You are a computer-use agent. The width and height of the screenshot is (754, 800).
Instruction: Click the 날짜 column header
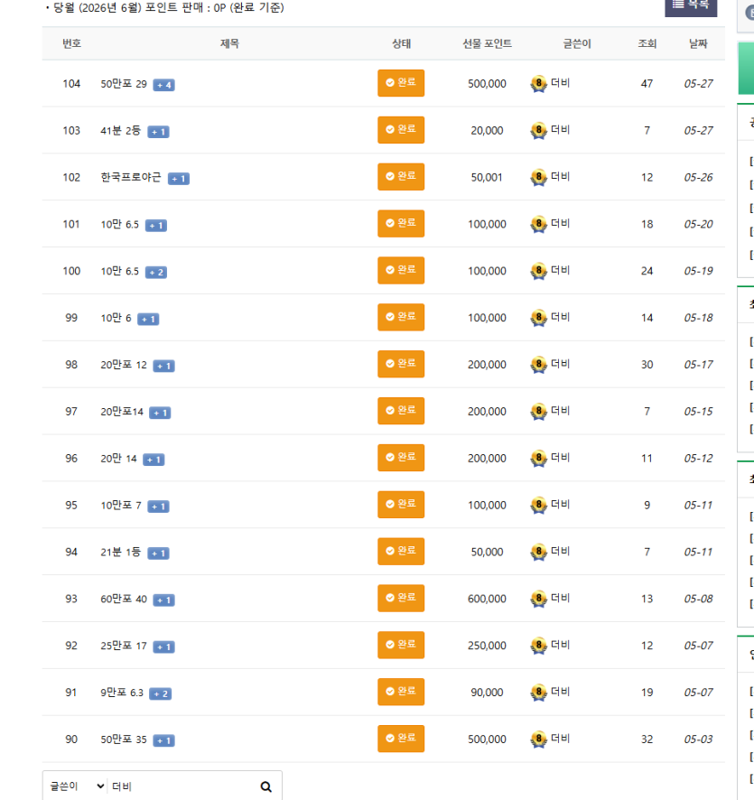[x=698, y=43]
